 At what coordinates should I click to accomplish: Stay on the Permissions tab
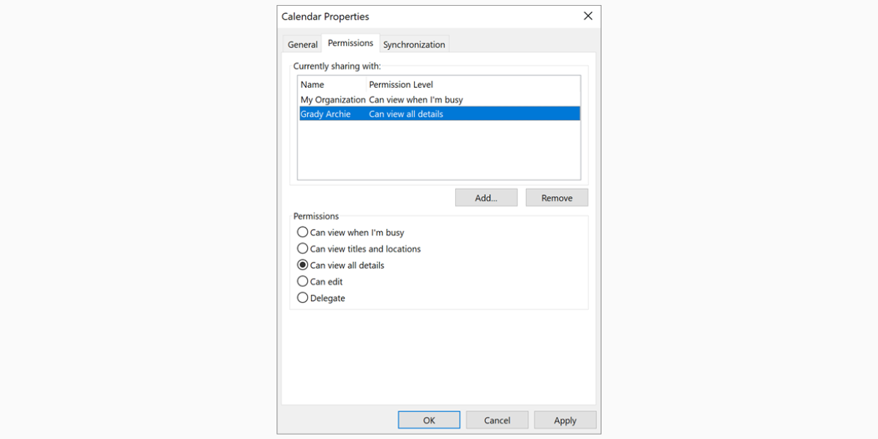pyautogui.click(x=350, y=42)
